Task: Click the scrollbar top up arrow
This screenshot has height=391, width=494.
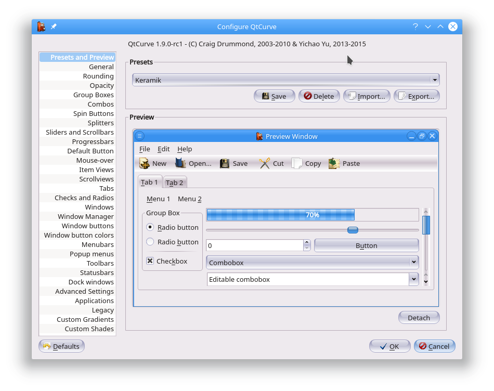Action: pos(426,212)
